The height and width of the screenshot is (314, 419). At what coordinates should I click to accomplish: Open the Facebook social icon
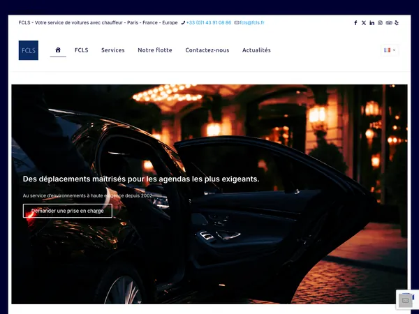pos(355,23)
